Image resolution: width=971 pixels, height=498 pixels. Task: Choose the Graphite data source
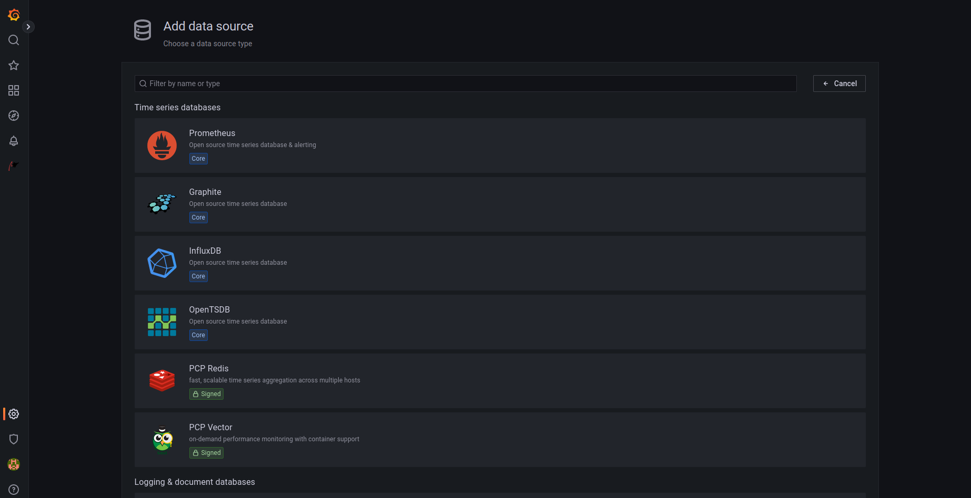pos(500,204)
